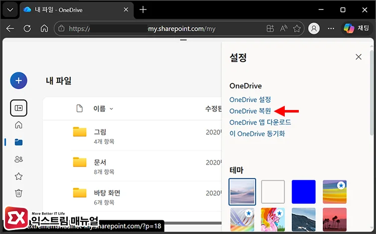Open the OneDrive 설정 link
This screenshot has height=234, width=376.
click(250, 99)
